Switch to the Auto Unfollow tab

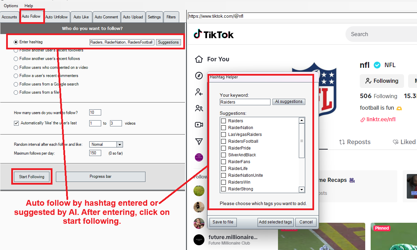[57, 17]
